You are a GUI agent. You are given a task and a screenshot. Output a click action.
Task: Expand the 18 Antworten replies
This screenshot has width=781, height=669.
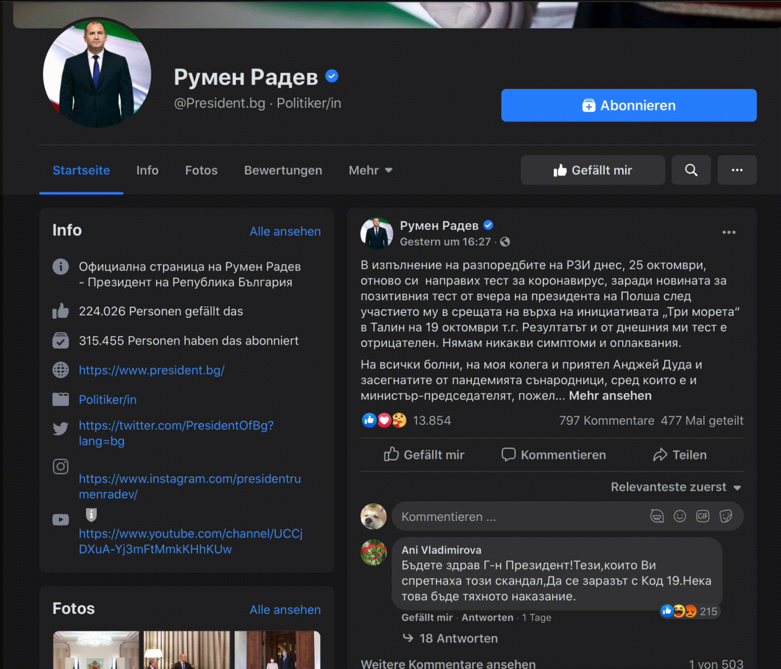point(458,639)
